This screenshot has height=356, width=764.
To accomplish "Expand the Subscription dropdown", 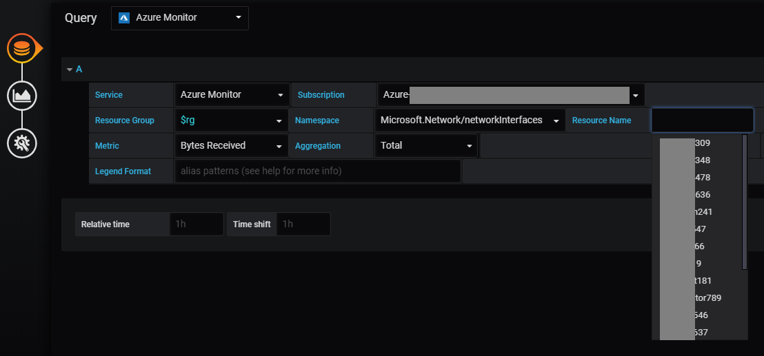I will click(x=511, y=95).
